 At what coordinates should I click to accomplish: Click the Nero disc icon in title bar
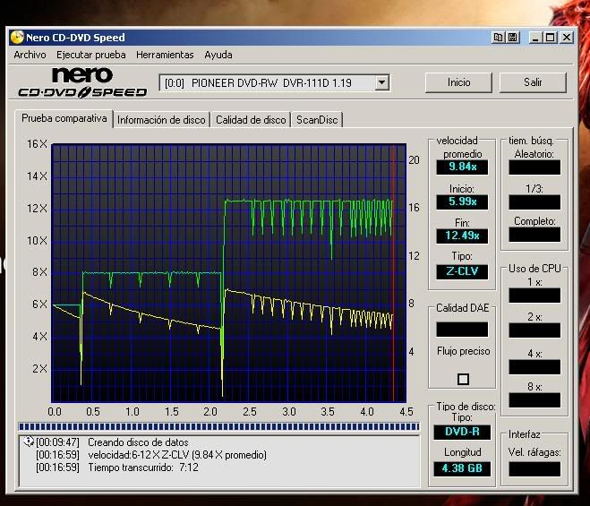point(17,38)
